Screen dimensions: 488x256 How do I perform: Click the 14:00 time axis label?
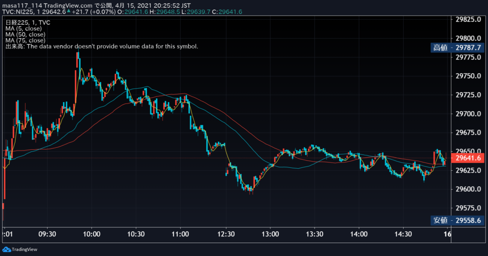click(x=359, y=234)
